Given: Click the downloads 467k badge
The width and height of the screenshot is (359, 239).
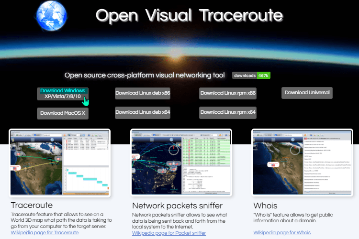Looking at the screenshot, I should [251, 76].
